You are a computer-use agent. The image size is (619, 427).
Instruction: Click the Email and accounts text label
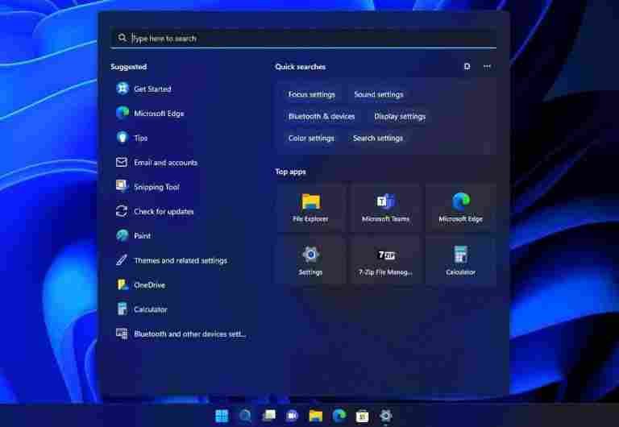pos(165,163)
